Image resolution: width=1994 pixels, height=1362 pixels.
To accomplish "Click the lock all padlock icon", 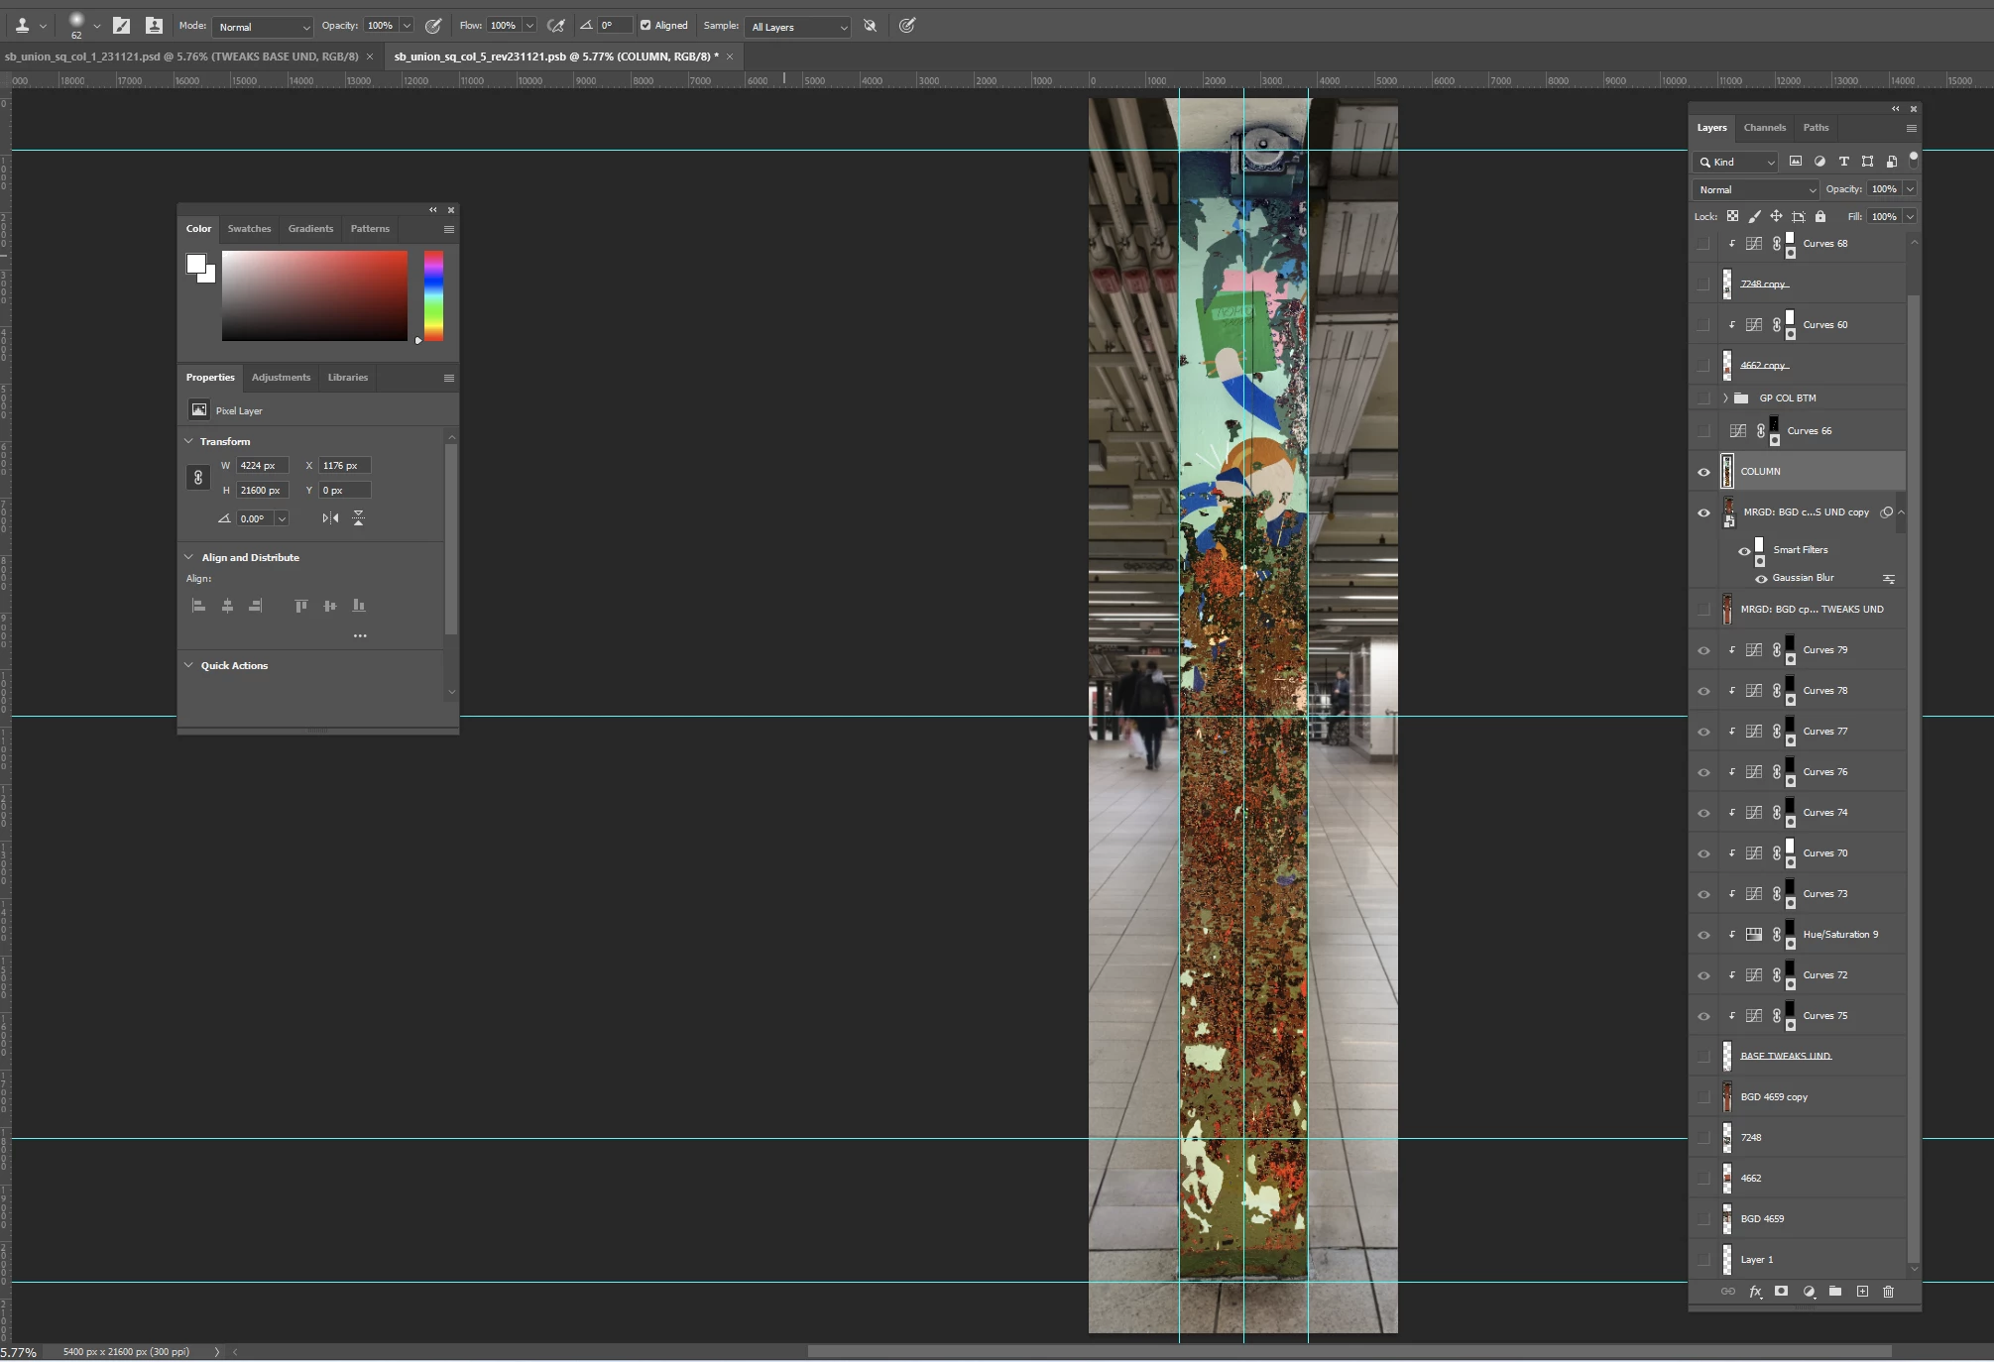I will pos(1819,216).
